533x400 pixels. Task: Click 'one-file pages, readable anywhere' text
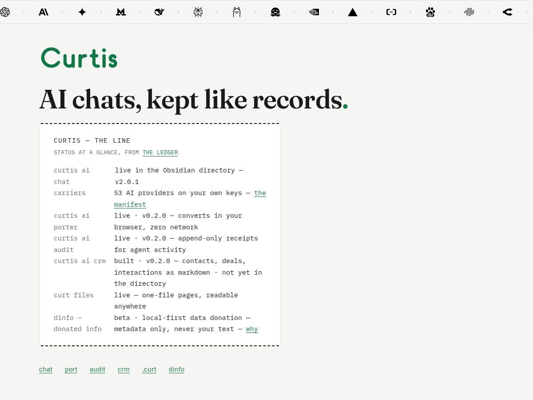176,300
